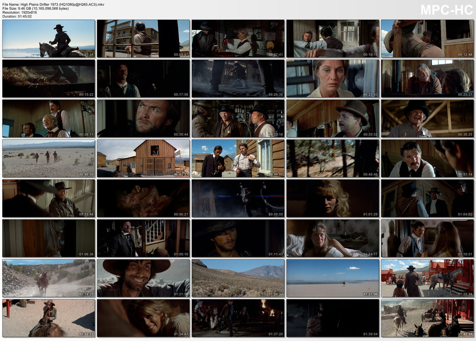The height and width of the screenshot is (341, 476).
Task: Open the shadowed hat frame 01:11:43
Action: pyautogui.click(x=238, y=238)
